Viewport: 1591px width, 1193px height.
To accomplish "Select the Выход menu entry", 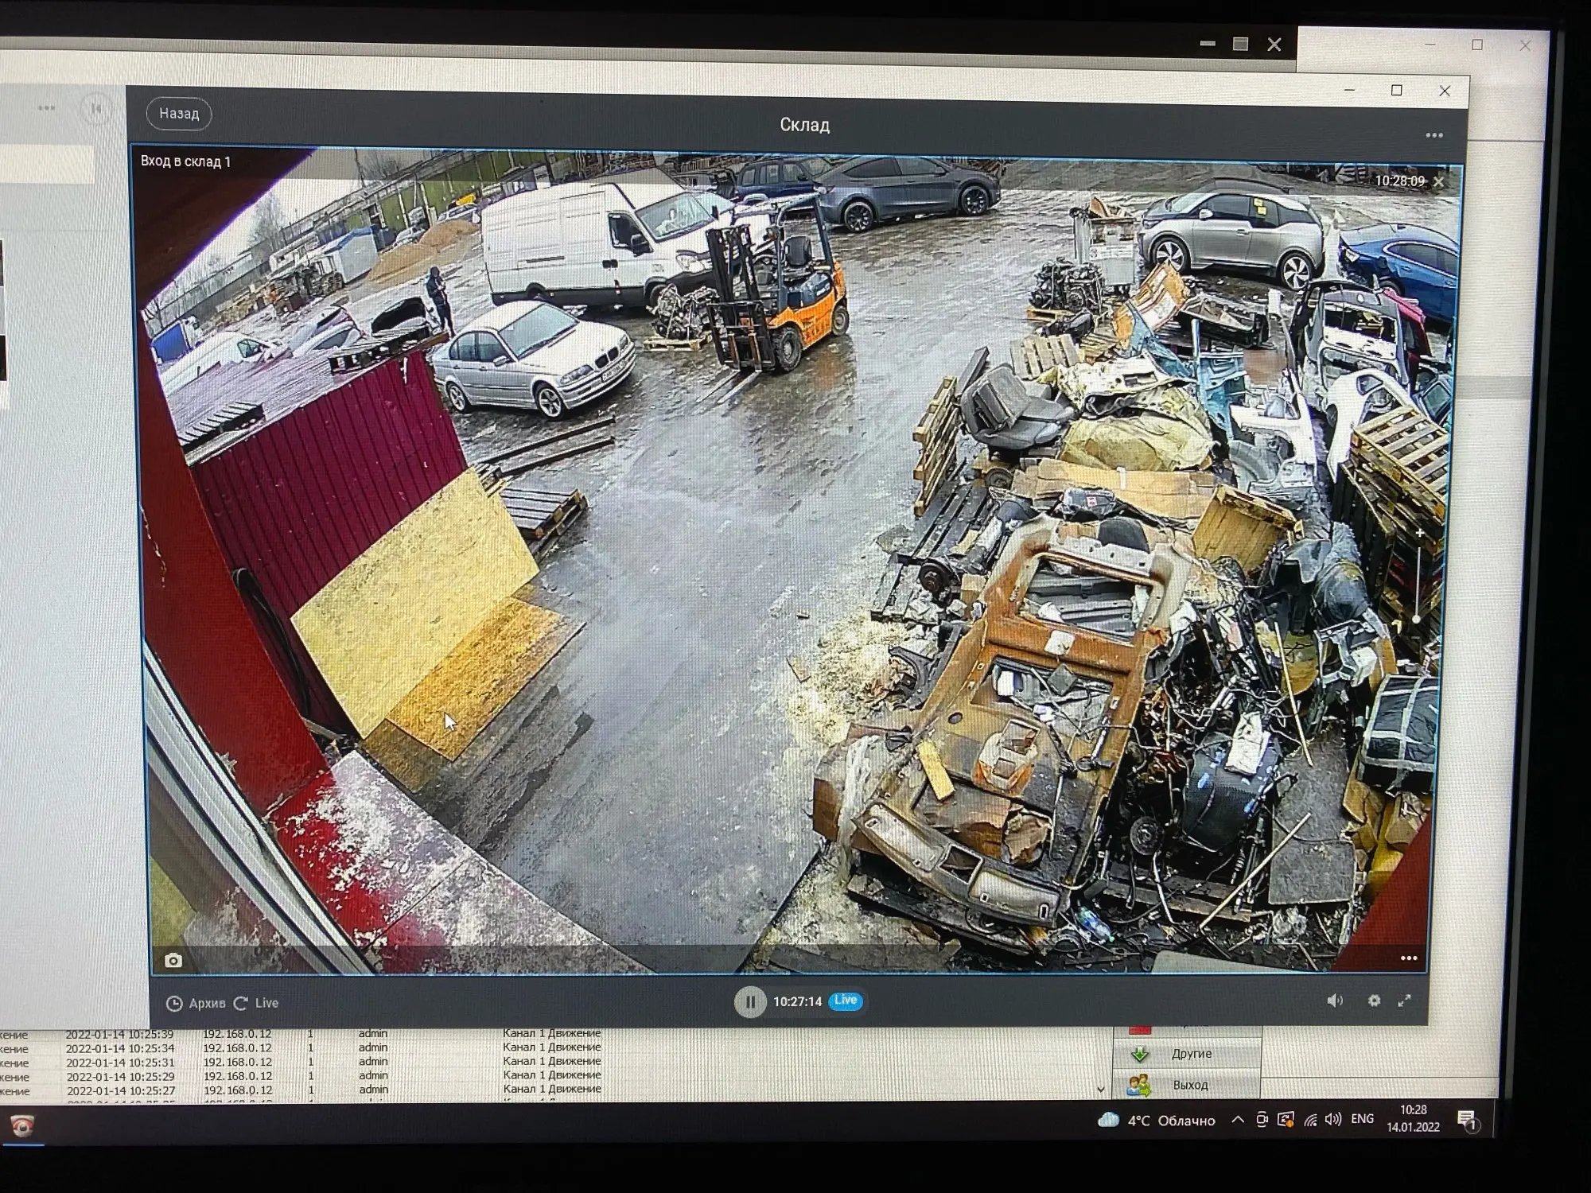I will [1190, 1085].
